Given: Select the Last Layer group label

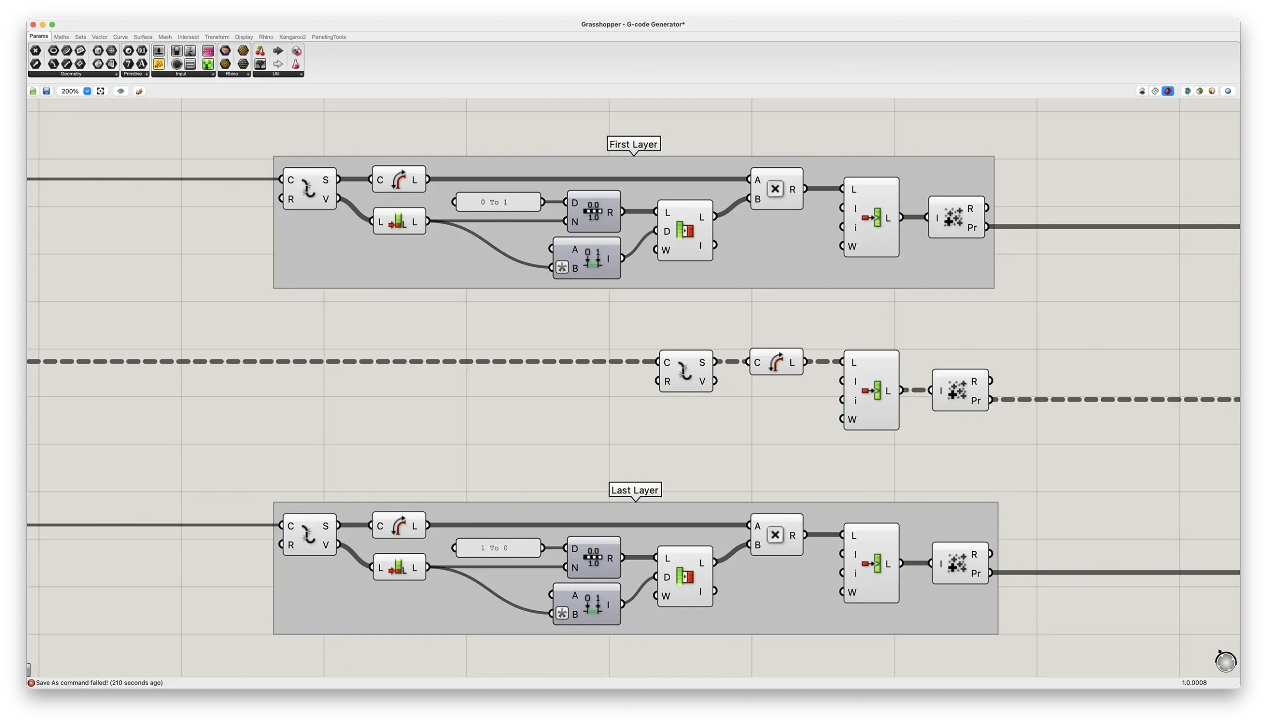Looking at the screenshot, I should 635,490.
